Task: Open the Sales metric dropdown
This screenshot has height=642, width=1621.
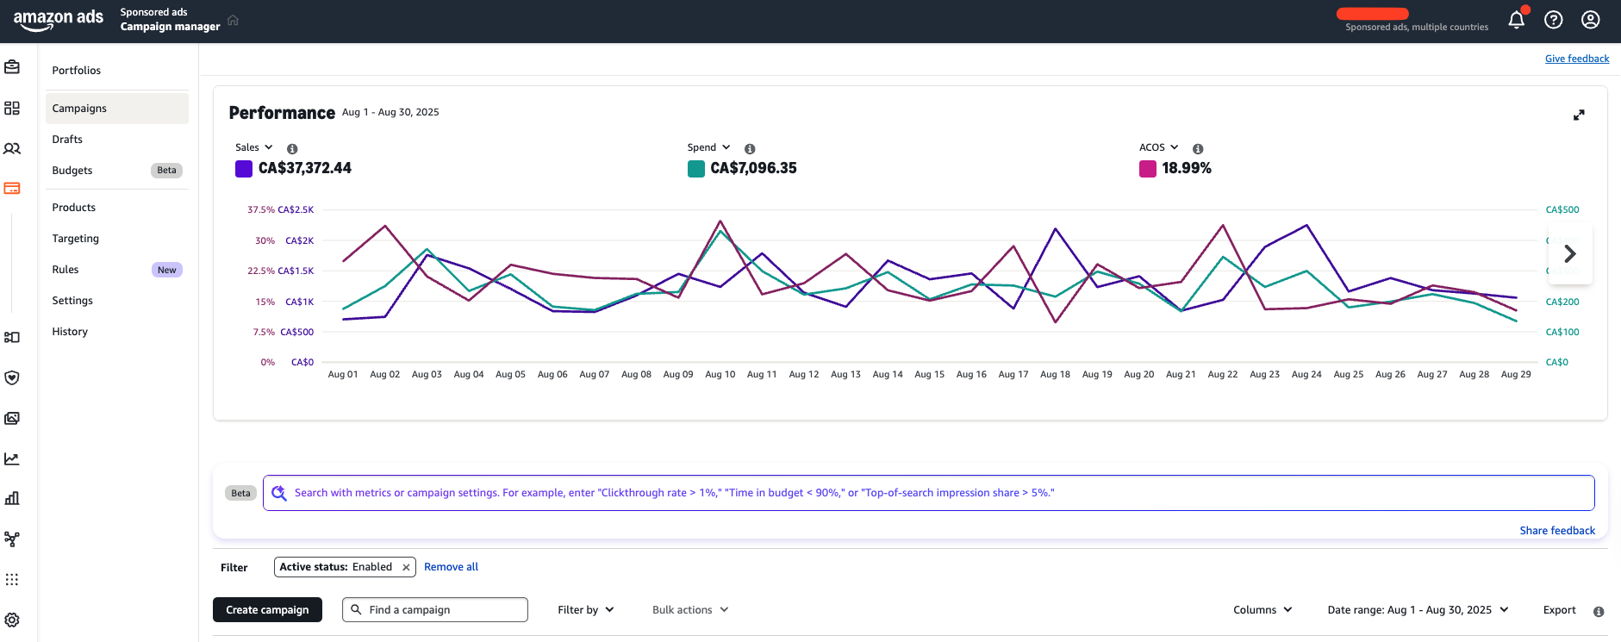Action: pyautogui.click(x=254, y=147)
